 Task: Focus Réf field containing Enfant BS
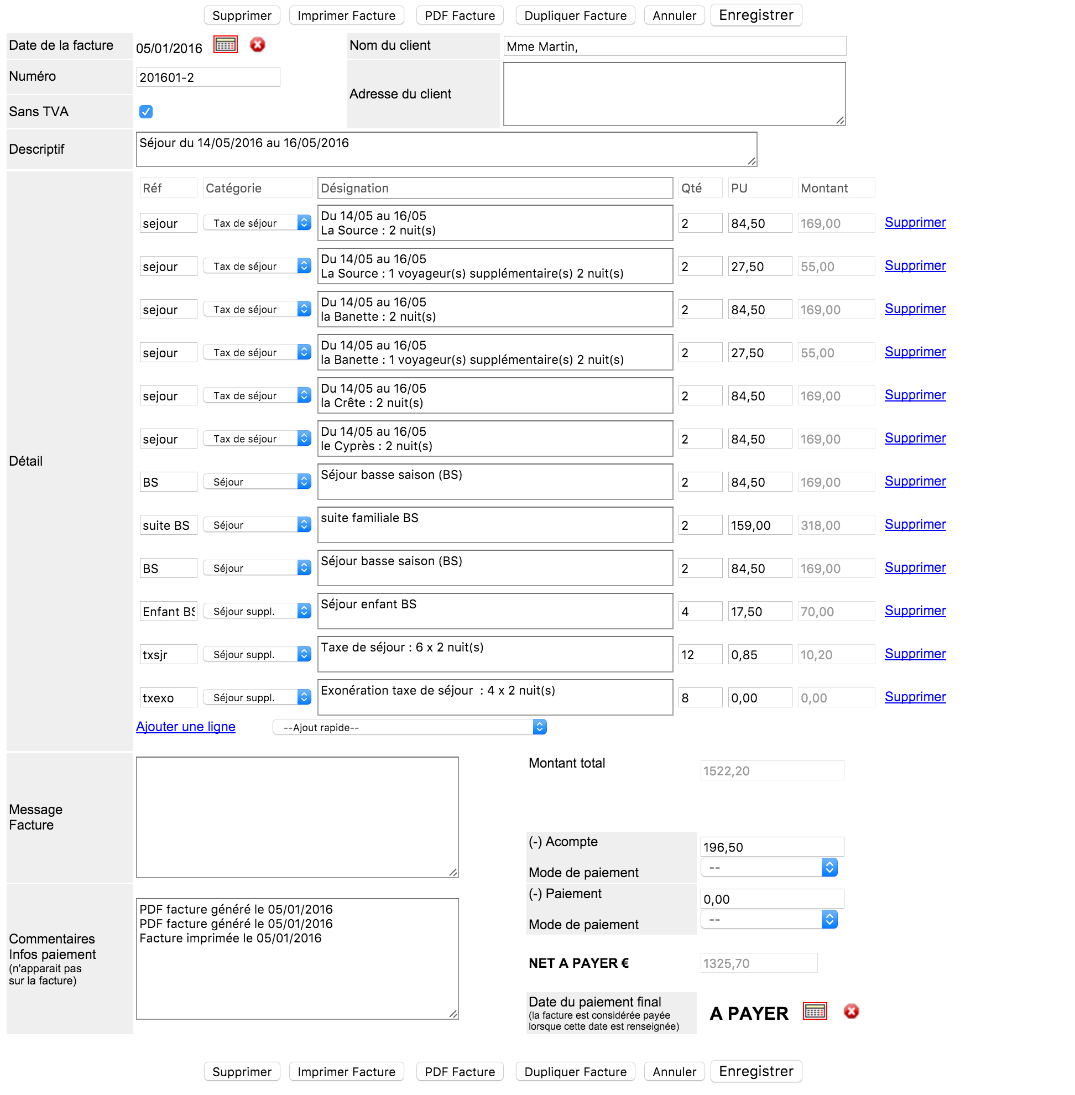168,612
